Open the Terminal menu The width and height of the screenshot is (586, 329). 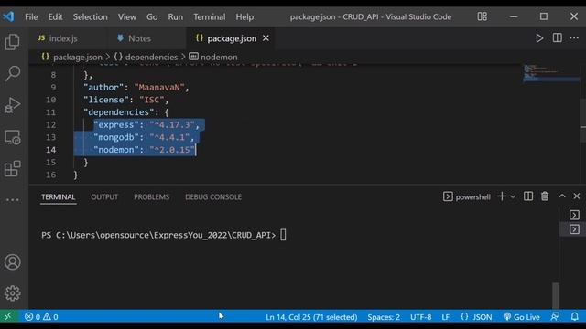click(x=210, y=16)
